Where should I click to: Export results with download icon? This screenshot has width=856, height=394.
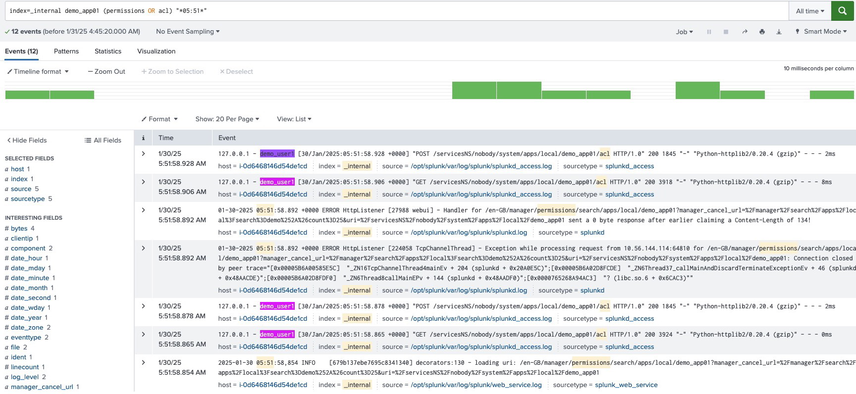[x=779, y=32]
